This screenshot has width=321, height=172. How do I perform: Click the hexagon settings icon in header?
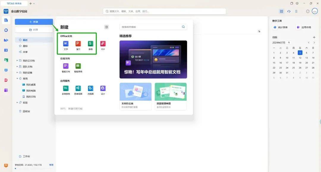point(308,11)
